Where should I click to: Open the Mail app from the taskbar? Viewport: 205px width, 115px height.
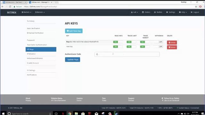(x=96, y=114)
